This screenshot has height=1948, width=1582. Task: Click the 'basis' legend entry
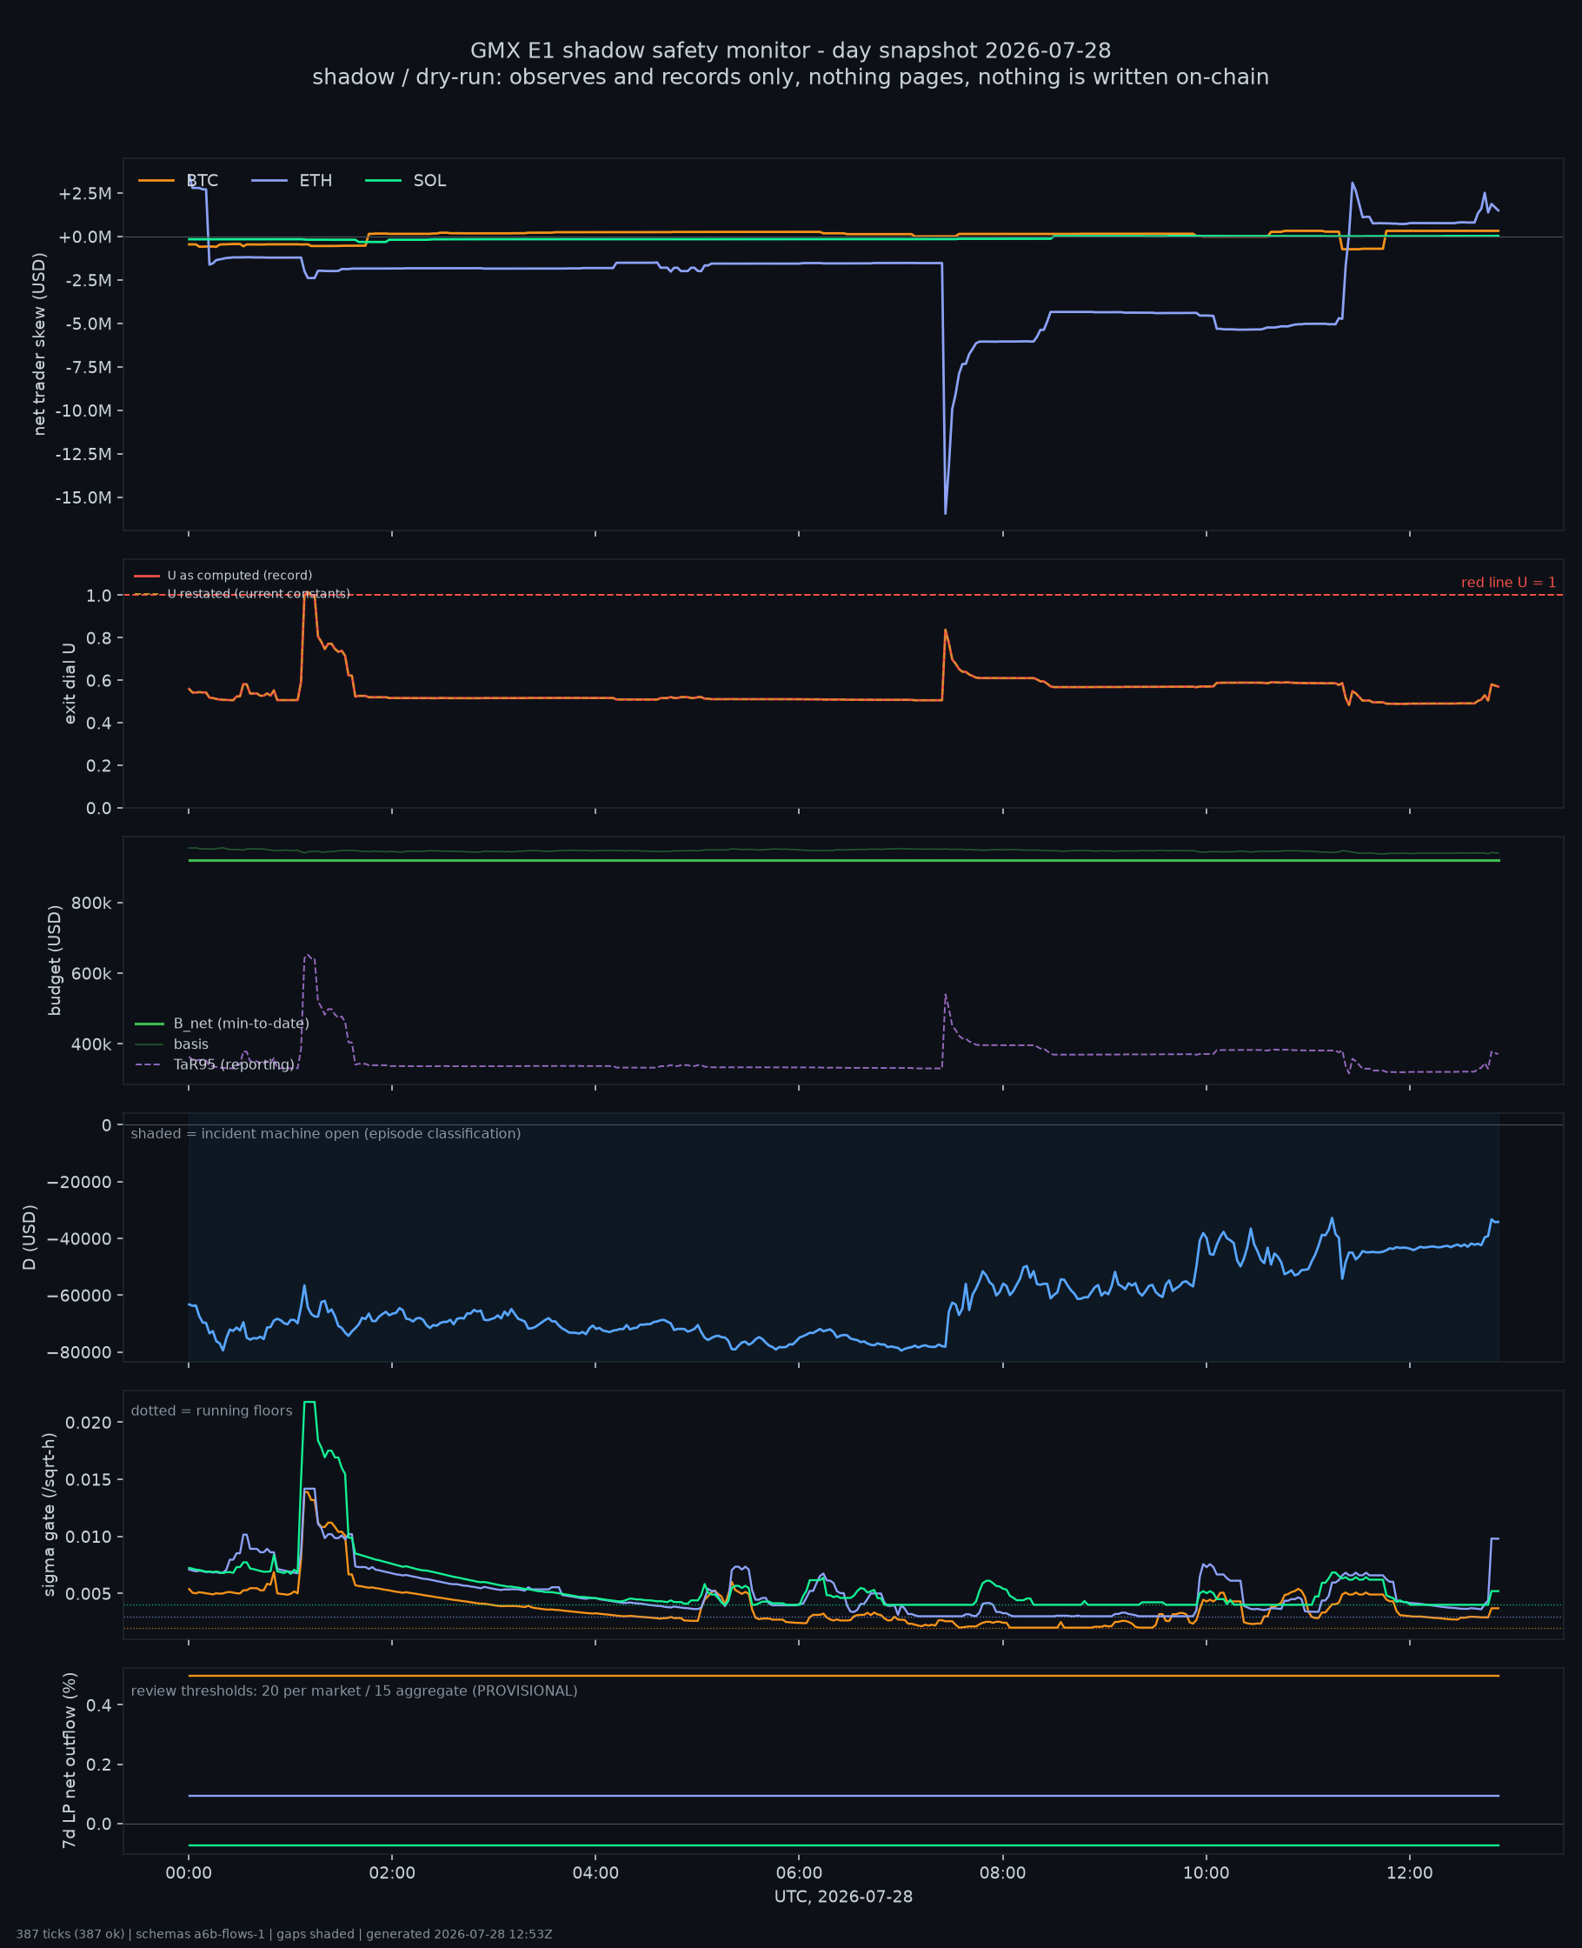[171, 1044]
